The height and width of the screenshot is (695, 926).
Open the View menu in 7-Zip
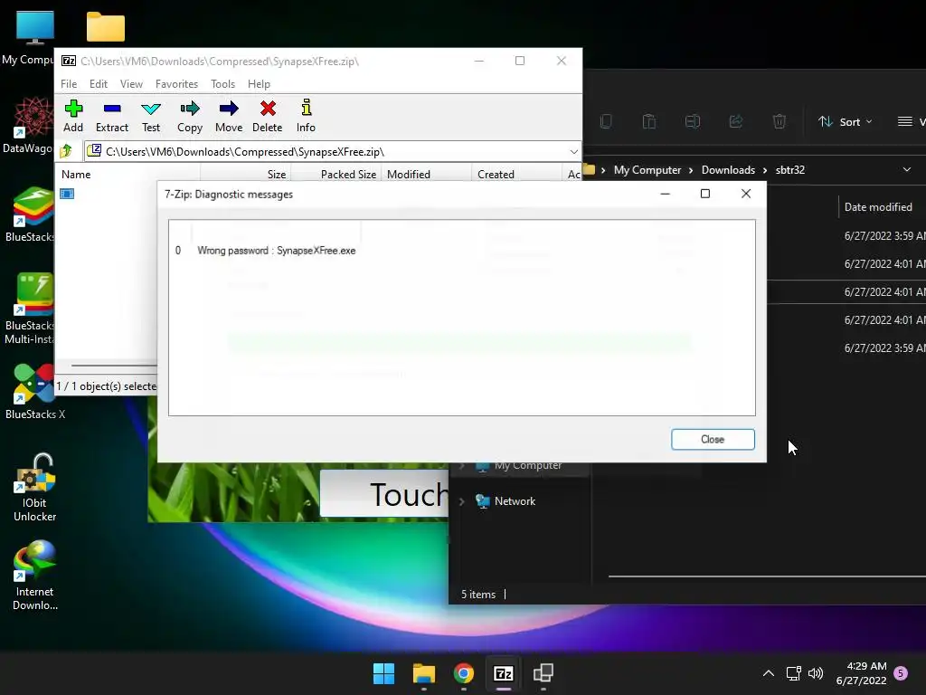click(x=131, y=84)
